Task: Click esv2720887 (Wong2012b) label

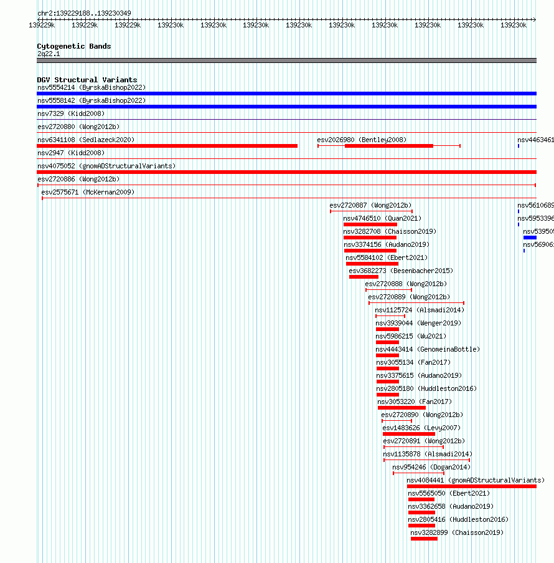Action: click(371, 205)
